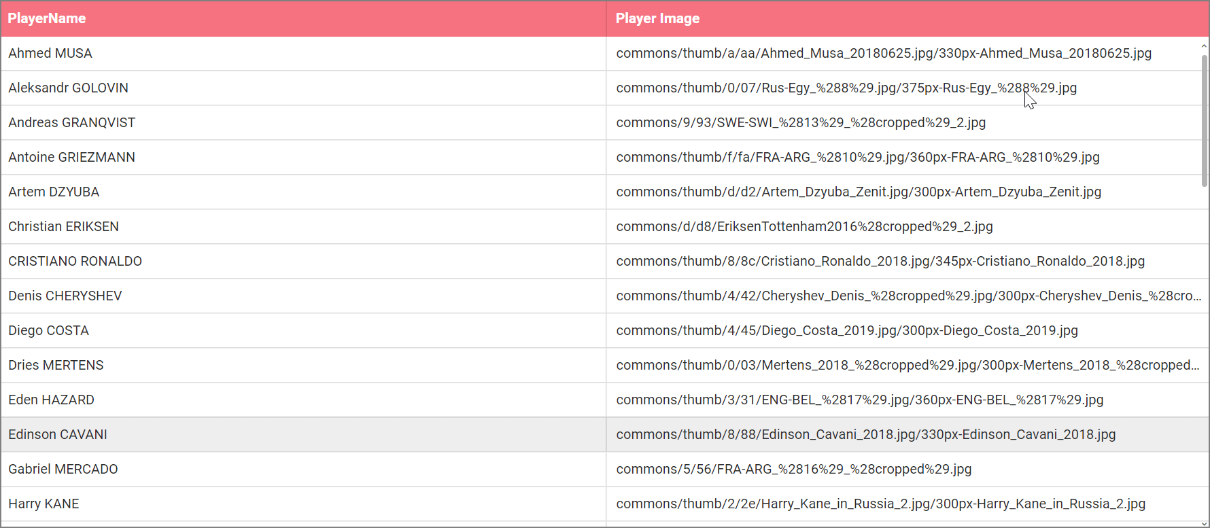Click the scrollbar up arrow
The width and height of the screenshot is (1210, 528).
tap(1204, 46)
